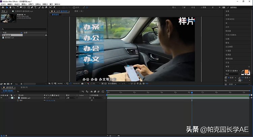Select the Rotation tool
The width and height of the screenshot is (253, 137).
pyautogui.click(x=18, y=7)
